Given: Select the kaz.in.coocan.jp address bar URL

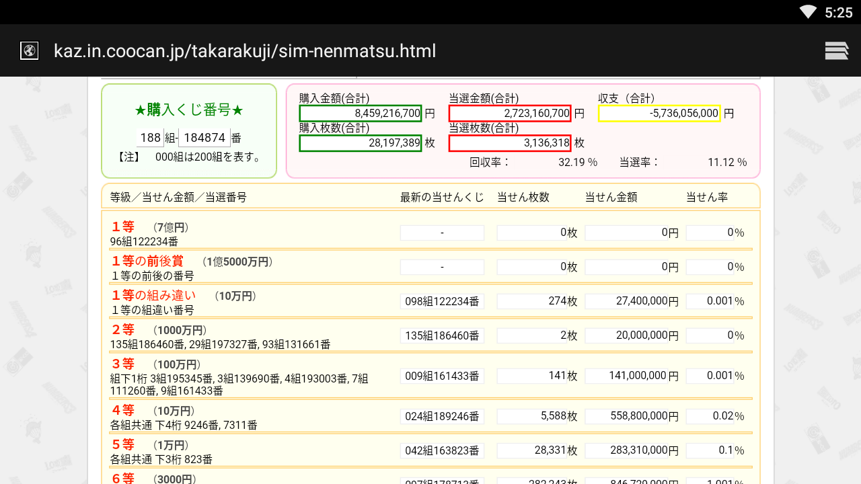Looking at the screenshot, I should pyautogui.click(x=245, y=51).
